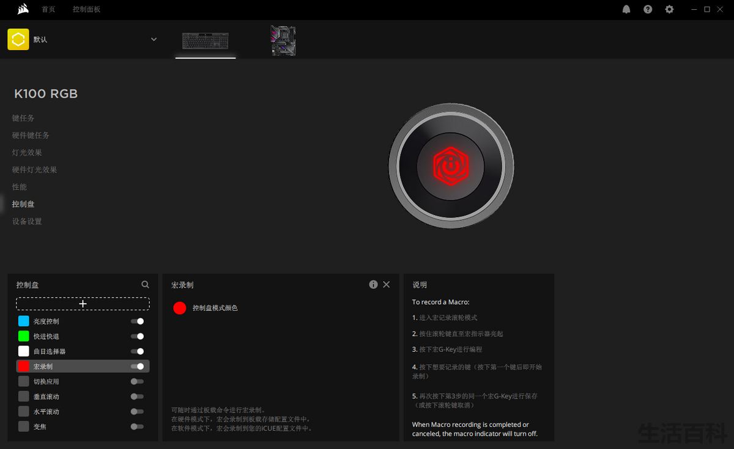The image size is (734, 449).
Task: Open the 控制面板 tab
Action: pyautogui.click(x=86, y=9)
